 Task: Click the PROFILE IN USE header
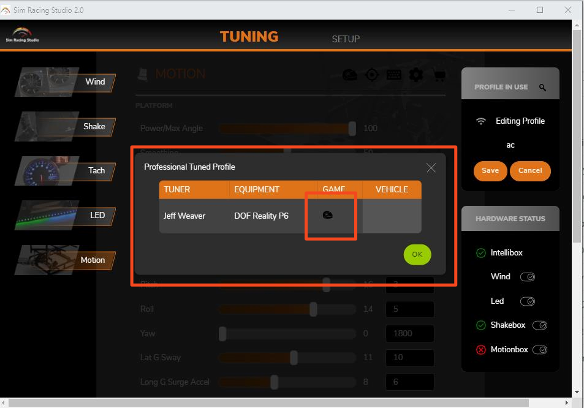501,87
